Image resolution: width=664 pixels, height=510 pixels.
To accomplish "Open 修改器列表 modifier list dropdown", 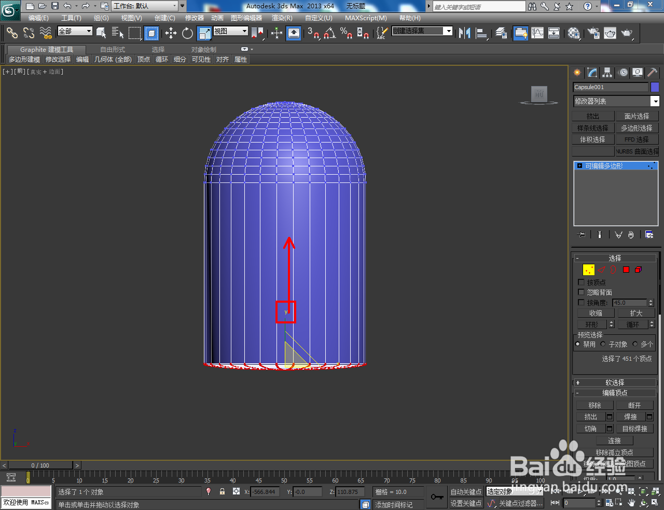I will coord(616,101).
